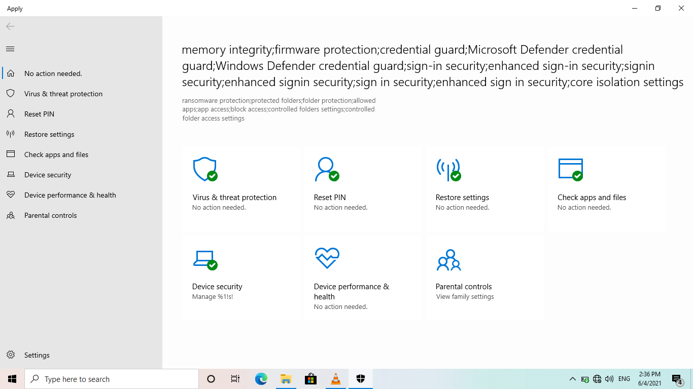
Task: Open the Virus & threat protection shield tile
Action: click(241, 187)
